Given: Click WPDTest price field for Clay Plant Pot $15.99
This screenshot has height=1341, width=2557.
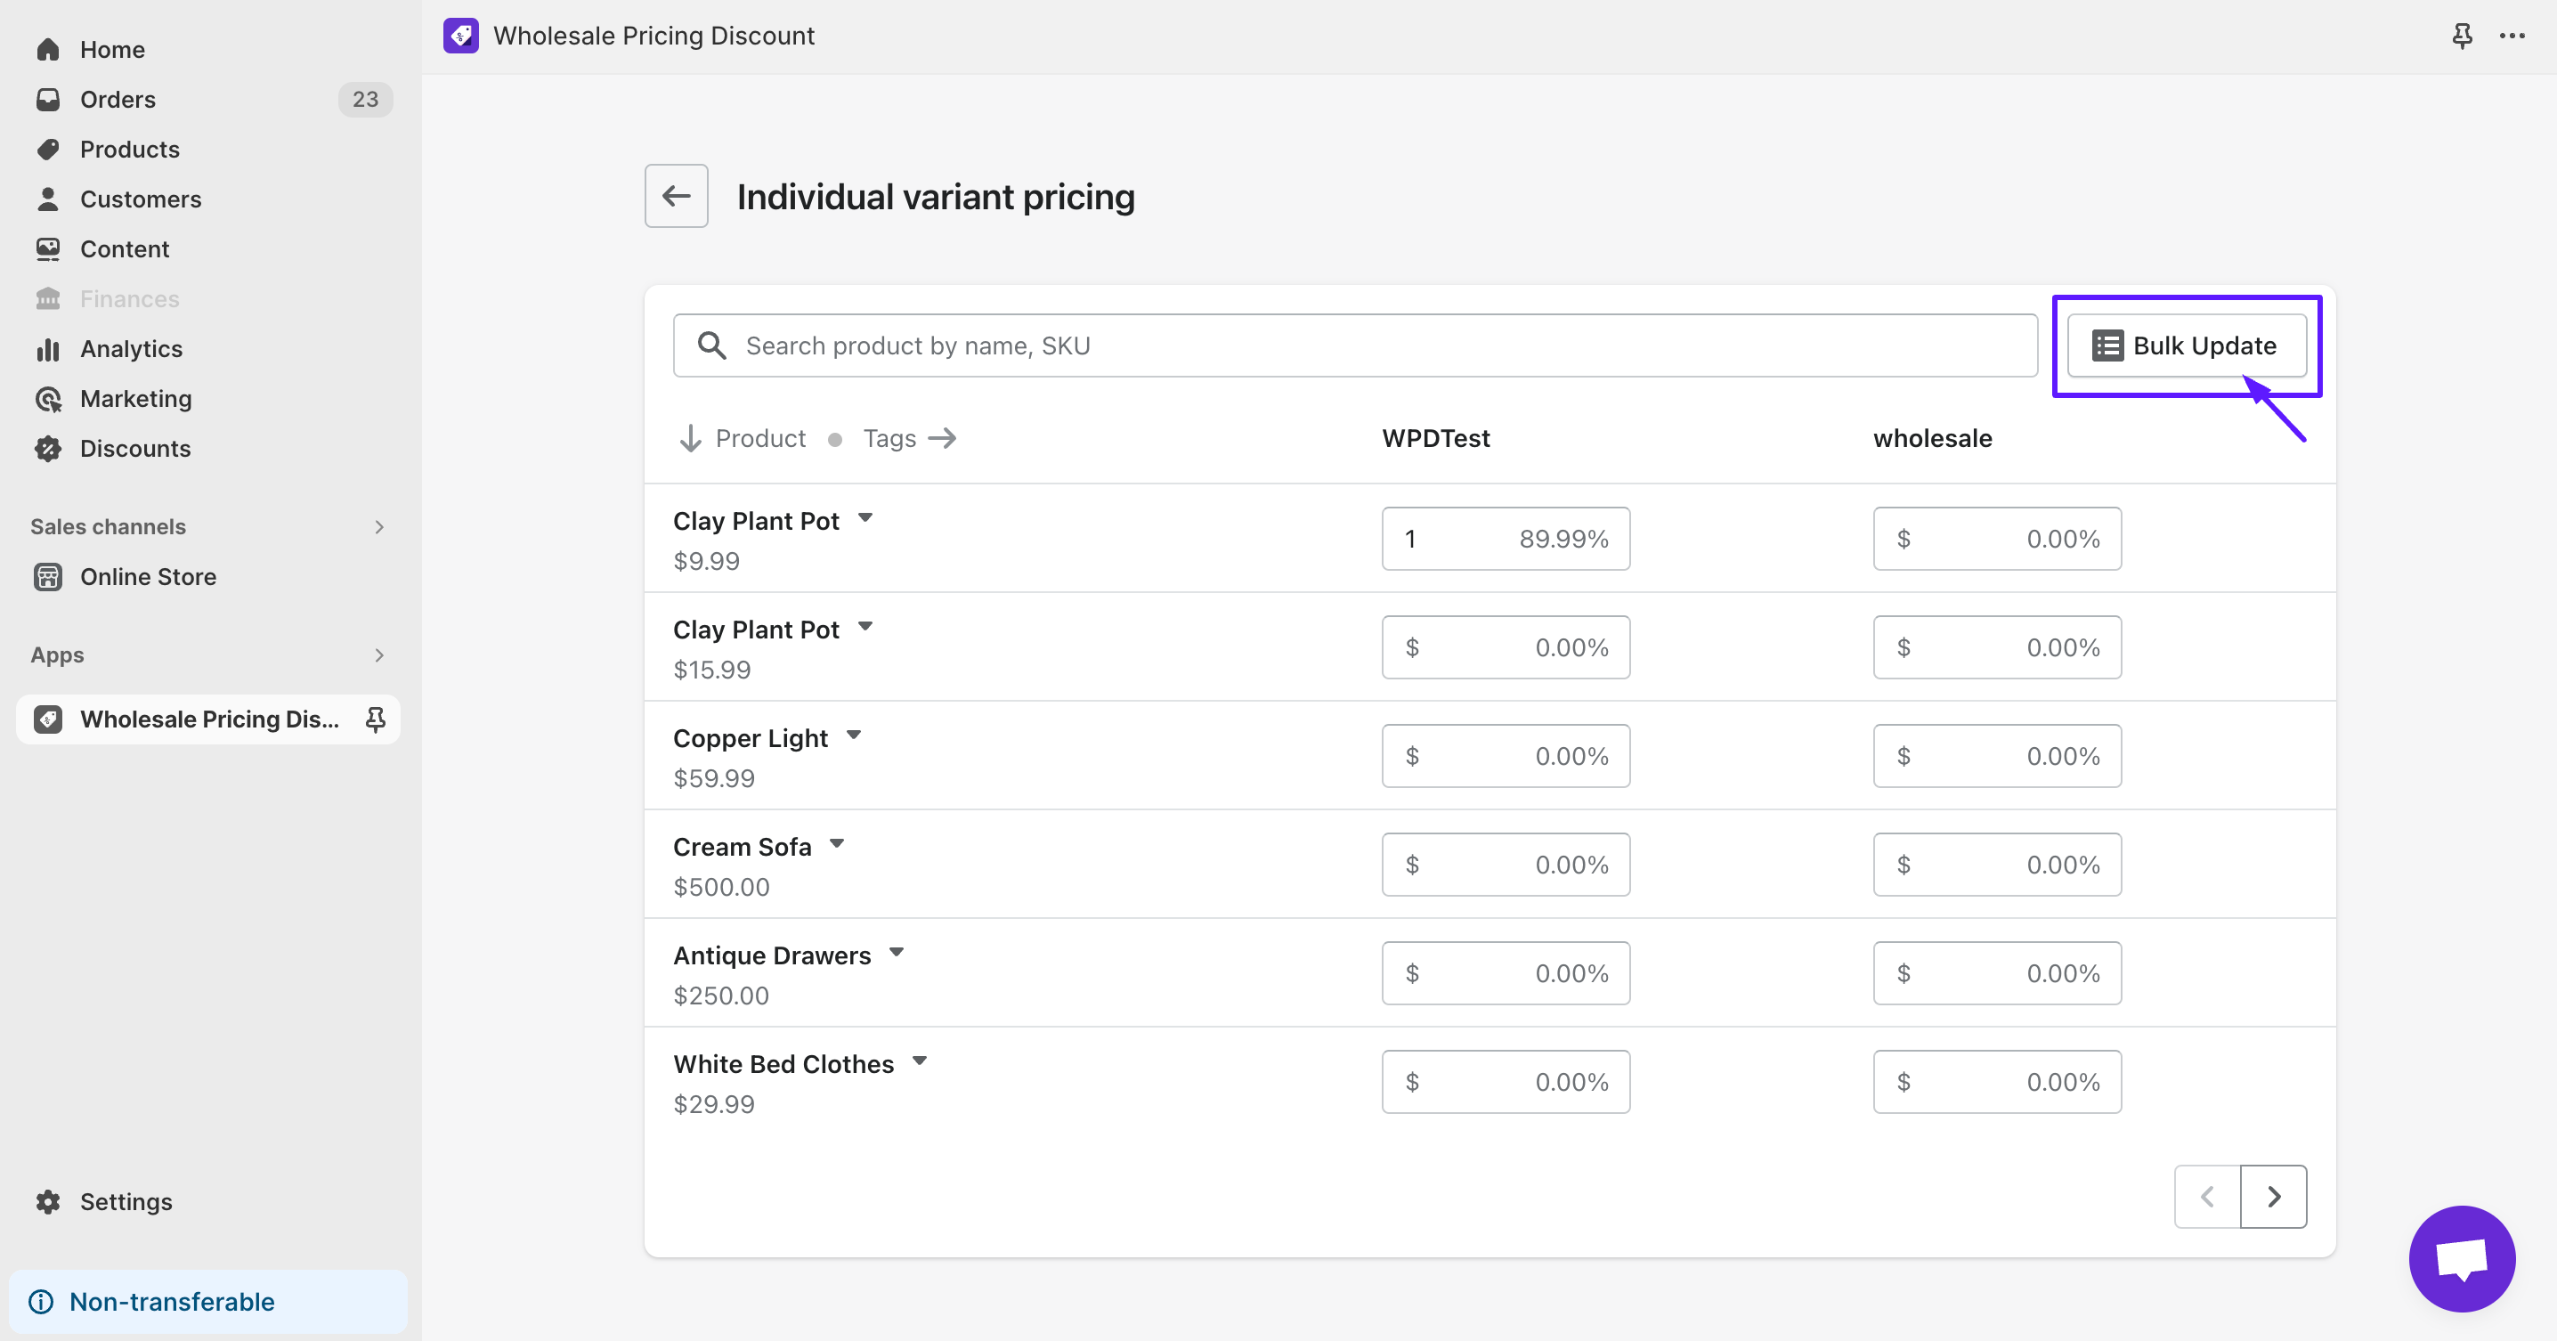Looking at the screenshot, I should [1506, 647].
